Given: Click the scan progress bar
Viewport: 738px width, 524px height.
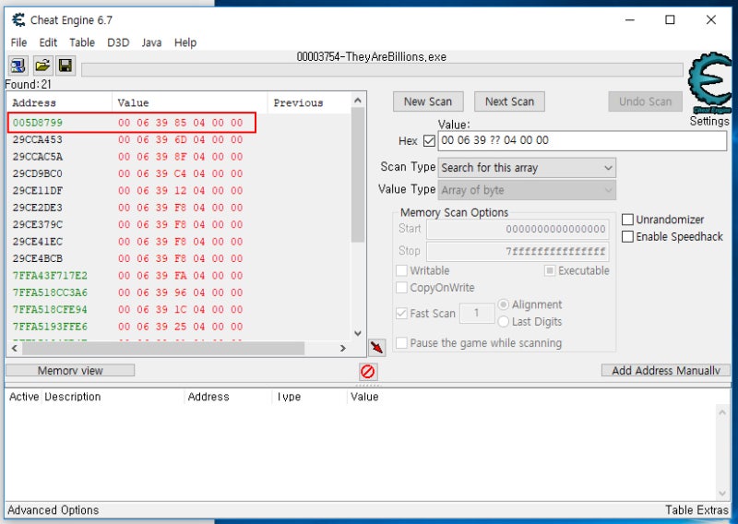Looking at the screenshot, I should coord(382,70).
